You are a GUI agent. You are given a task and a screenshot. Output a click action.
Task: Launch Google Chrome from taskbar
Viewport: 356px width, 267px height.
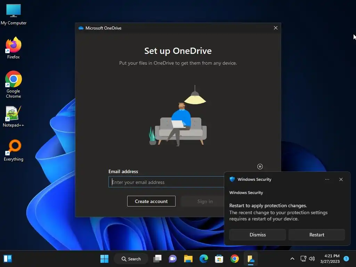pos(235,259)
